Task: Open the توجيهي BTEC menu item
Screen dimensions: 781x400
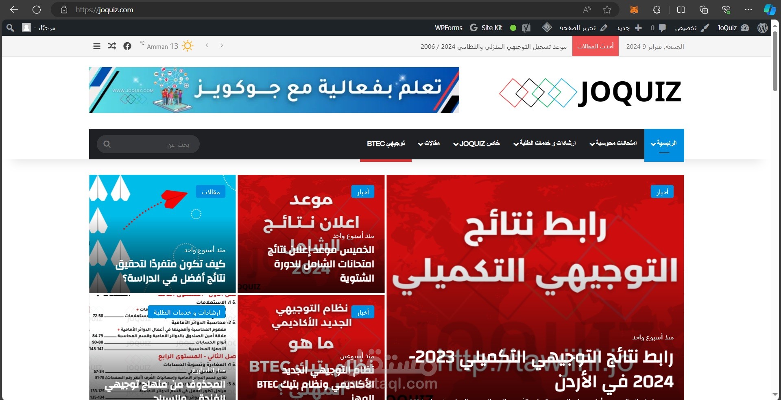Action: (x=386, y=143)
